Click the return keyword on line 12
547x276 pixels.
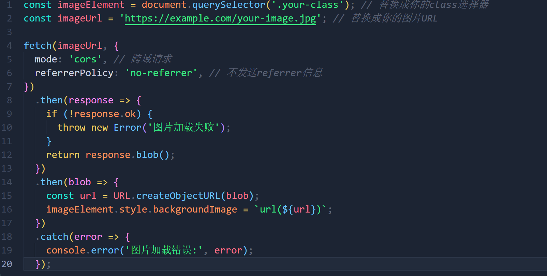(63, 155)
